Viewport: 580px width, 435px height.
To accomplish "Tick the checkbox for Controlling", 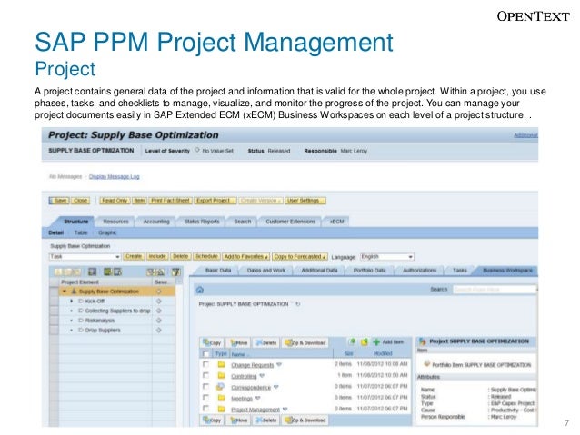I will click(206, 375).
